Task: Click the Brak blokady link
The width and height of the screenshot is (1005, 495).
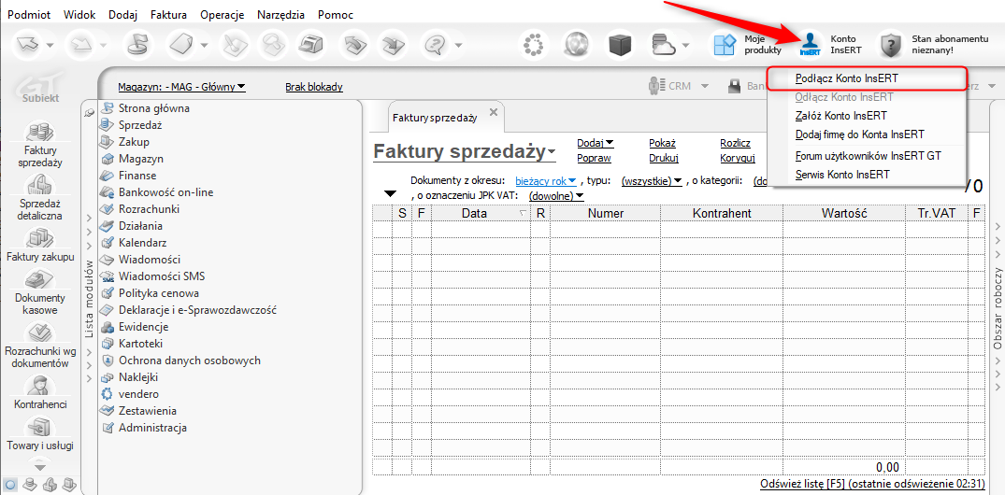Action: (x=314, y=87)
